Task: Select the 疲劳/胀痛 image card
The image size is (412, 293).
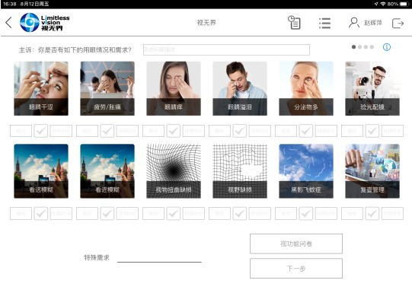Action: (x=107, y=88)
